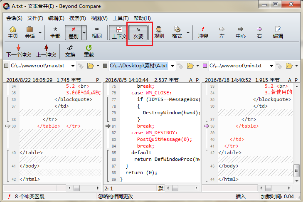
Task: Click the arrow icon after max.txt path
Action: pos(81,66)
